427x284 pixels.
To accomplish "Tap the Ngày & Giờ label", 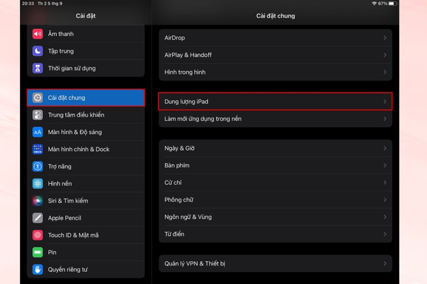I will [179, 148].
